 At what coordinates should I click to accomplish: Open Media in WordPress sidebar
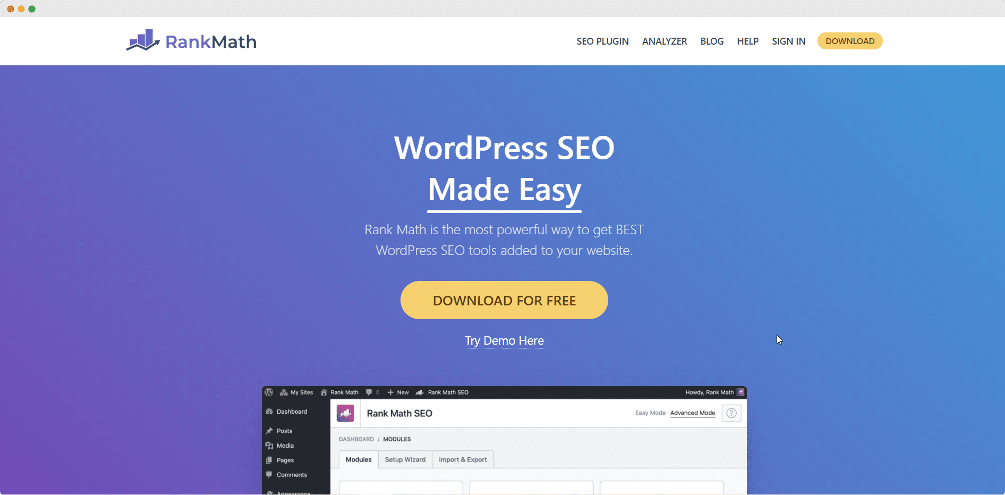280,446
